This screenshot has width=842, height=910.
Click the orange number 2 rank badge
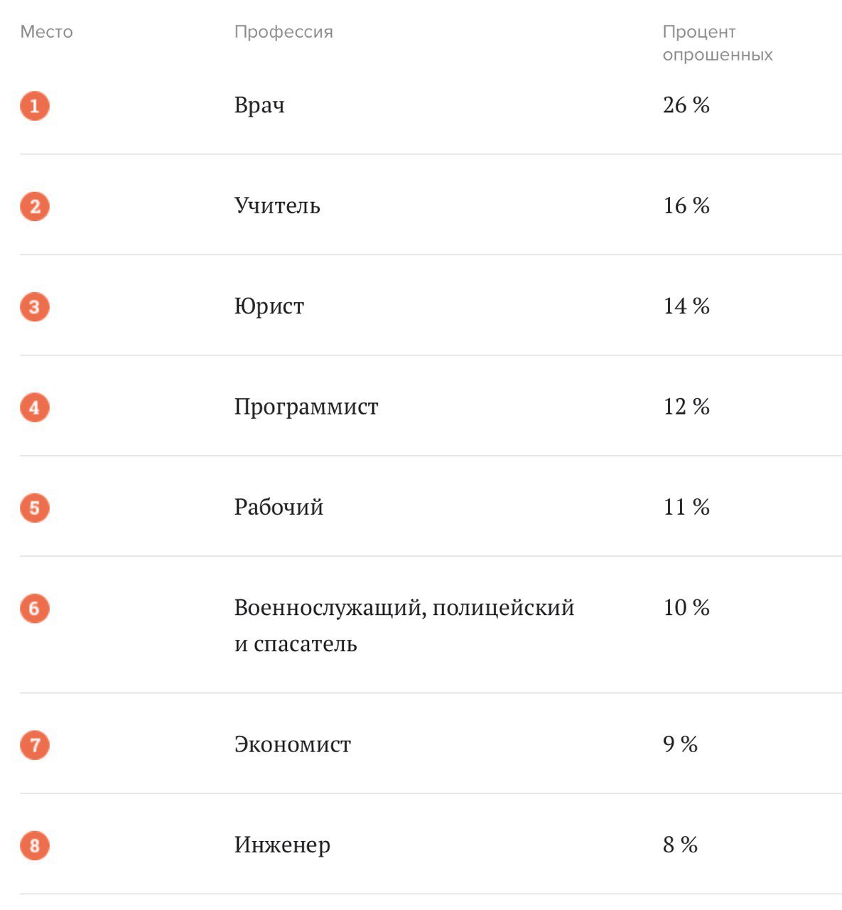coord(34,207)
